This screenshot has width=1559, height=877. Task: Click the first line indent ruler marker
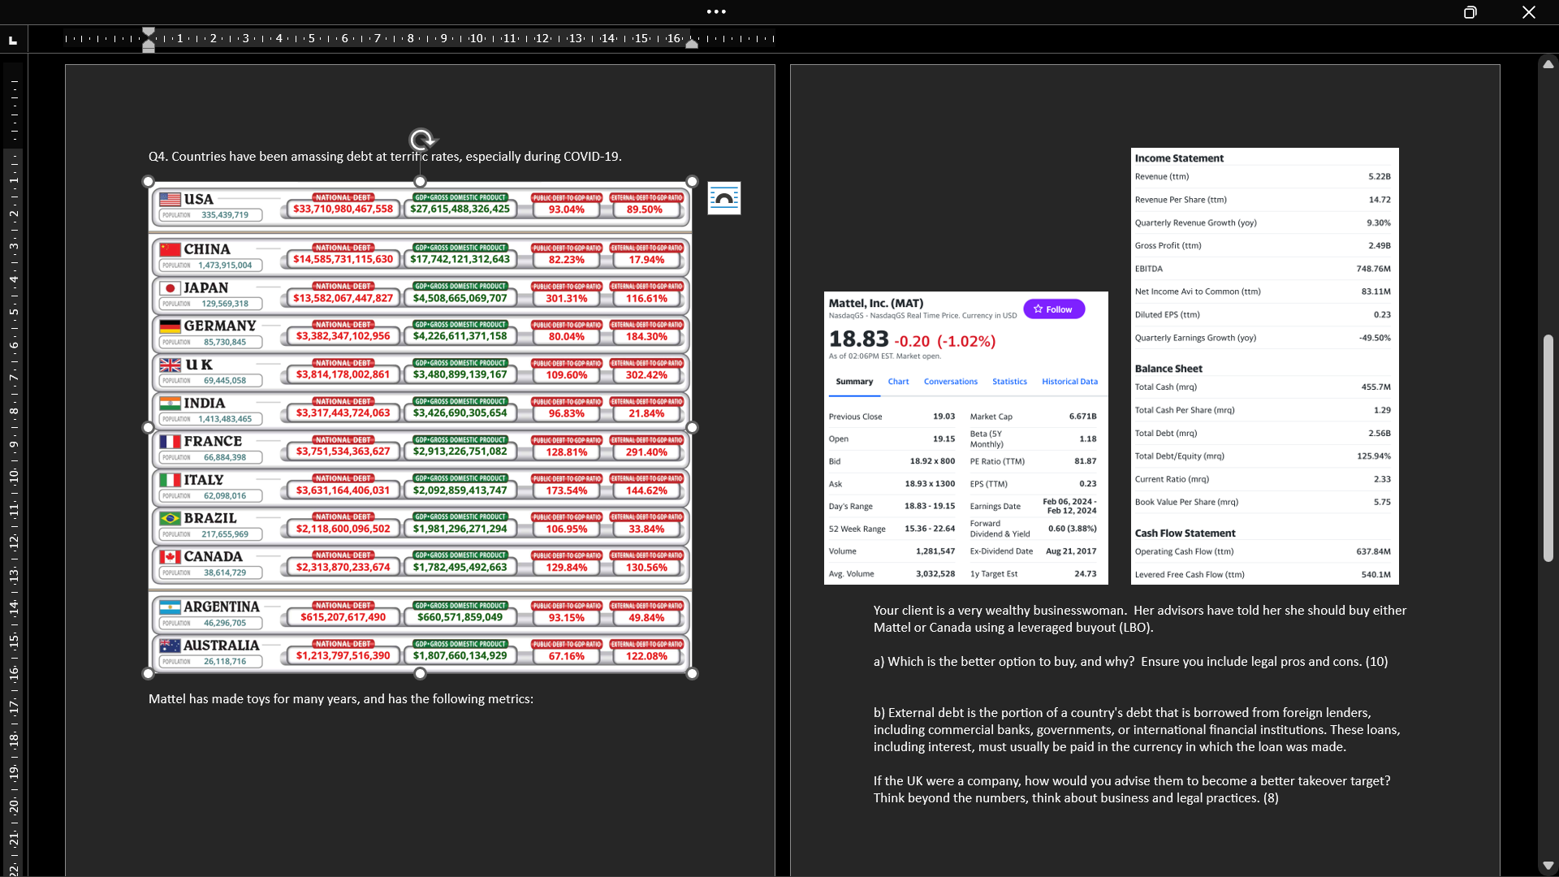point(149,32)
